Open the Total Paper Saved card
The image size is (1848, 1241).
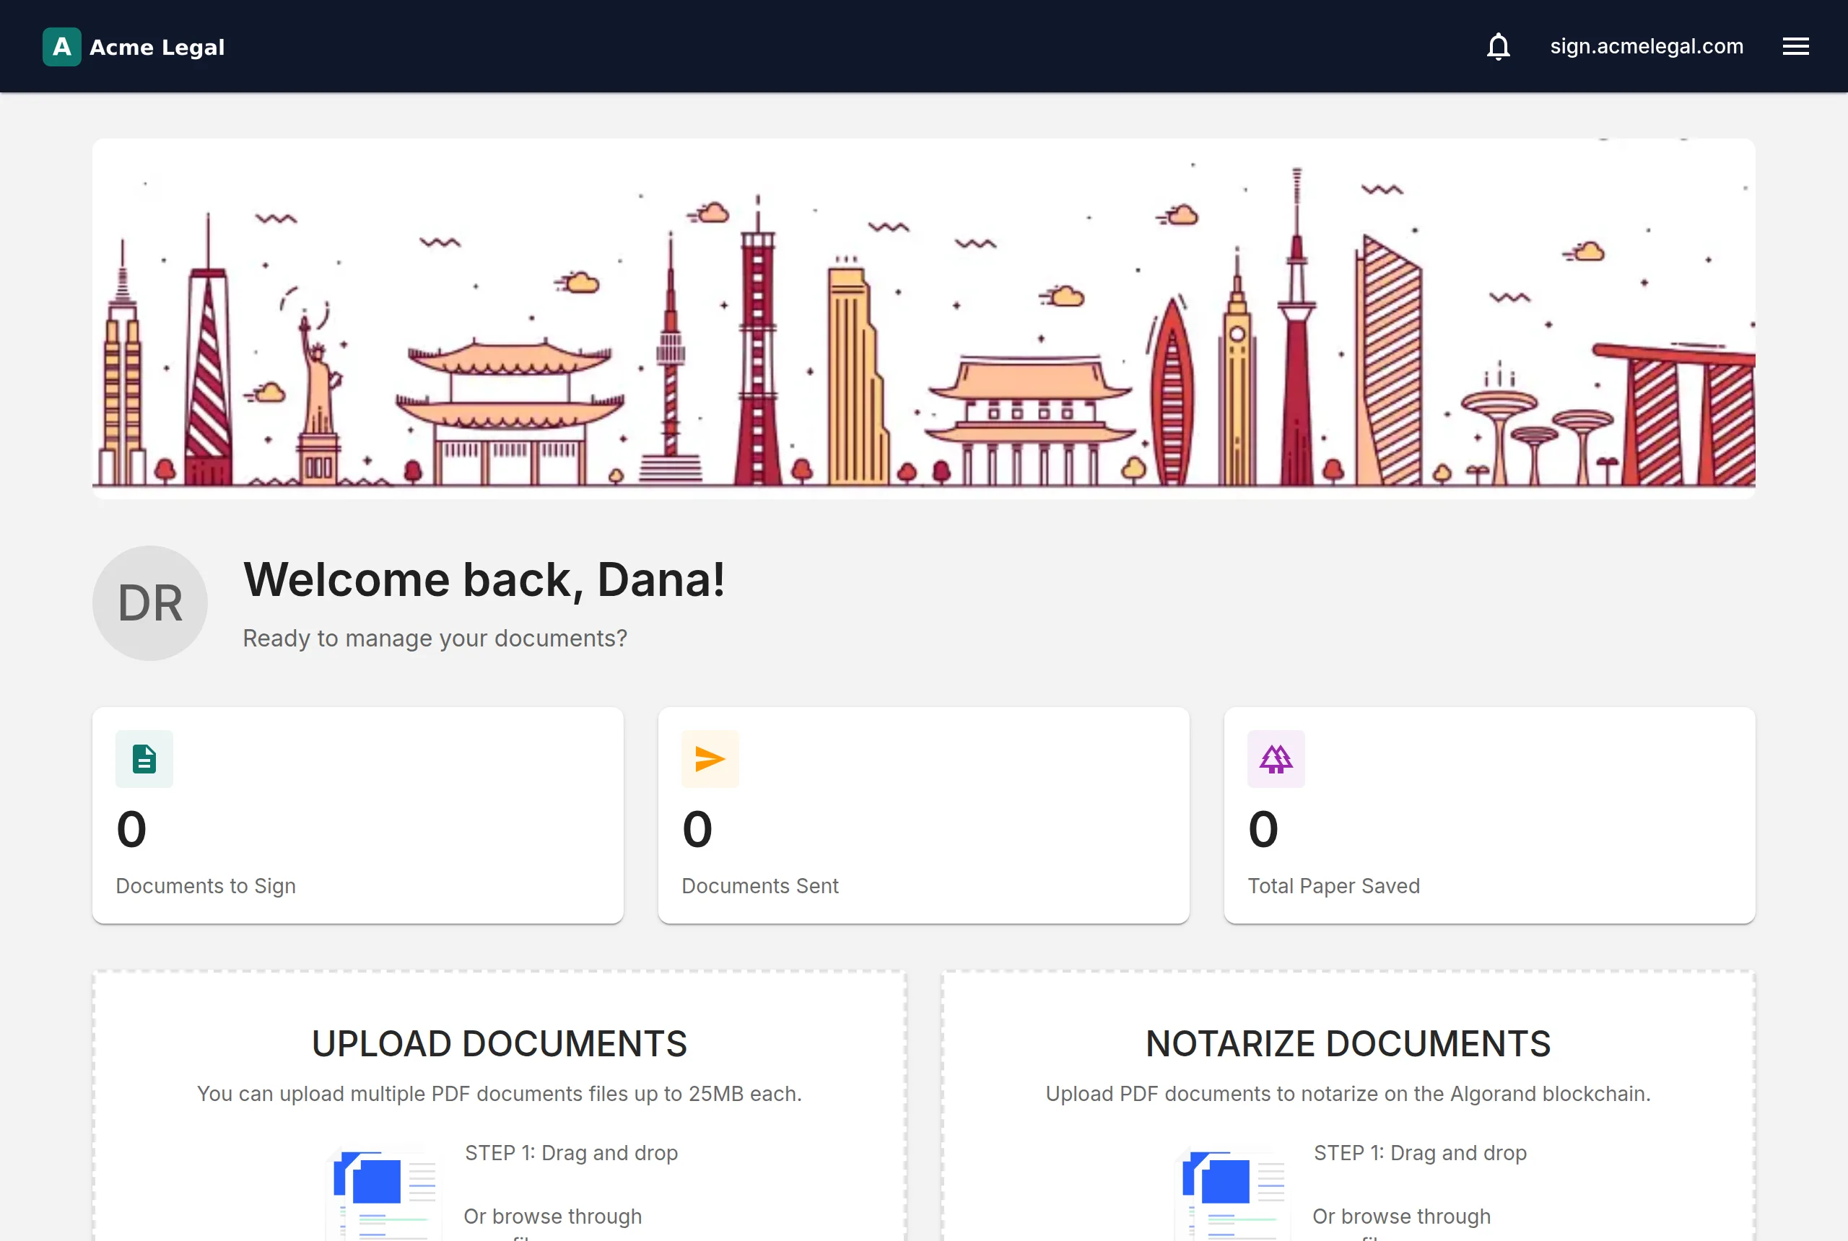coord(1490,815)
